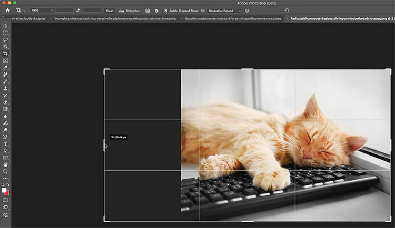Select the Zoom tool
The height and width of the screenshot is (228, 395).
(5, 171)
